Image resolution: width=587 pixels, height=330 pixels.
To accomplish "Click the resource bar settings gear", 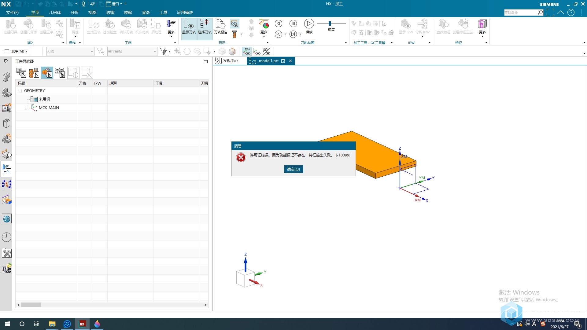I will (6, 61).
